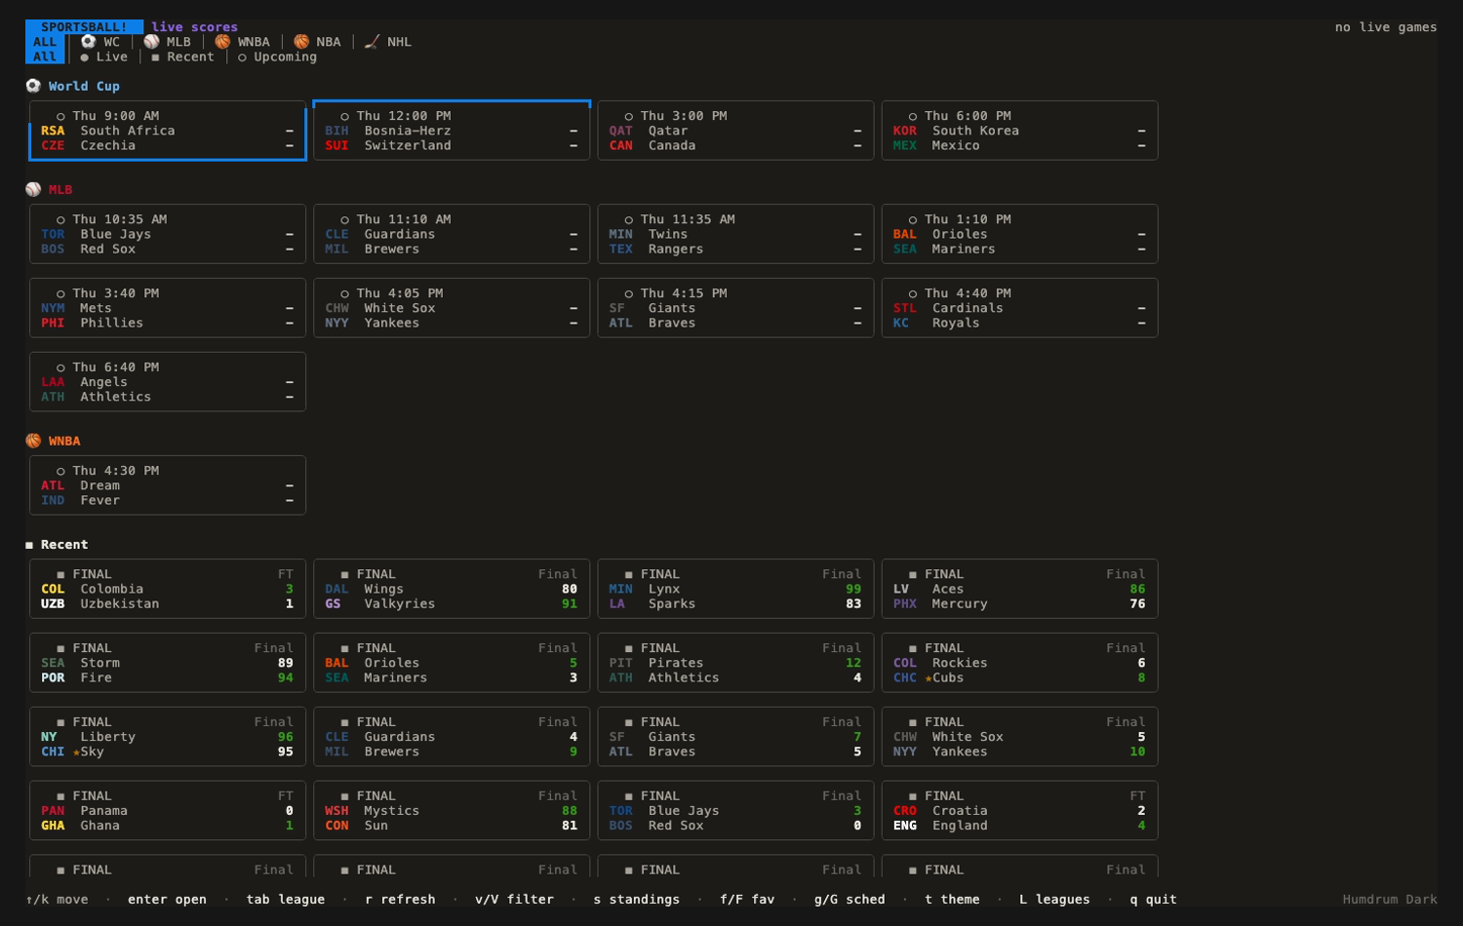Open the Liberty vs Sky final card
The image size is (1463, 926).
coord(168,737)
